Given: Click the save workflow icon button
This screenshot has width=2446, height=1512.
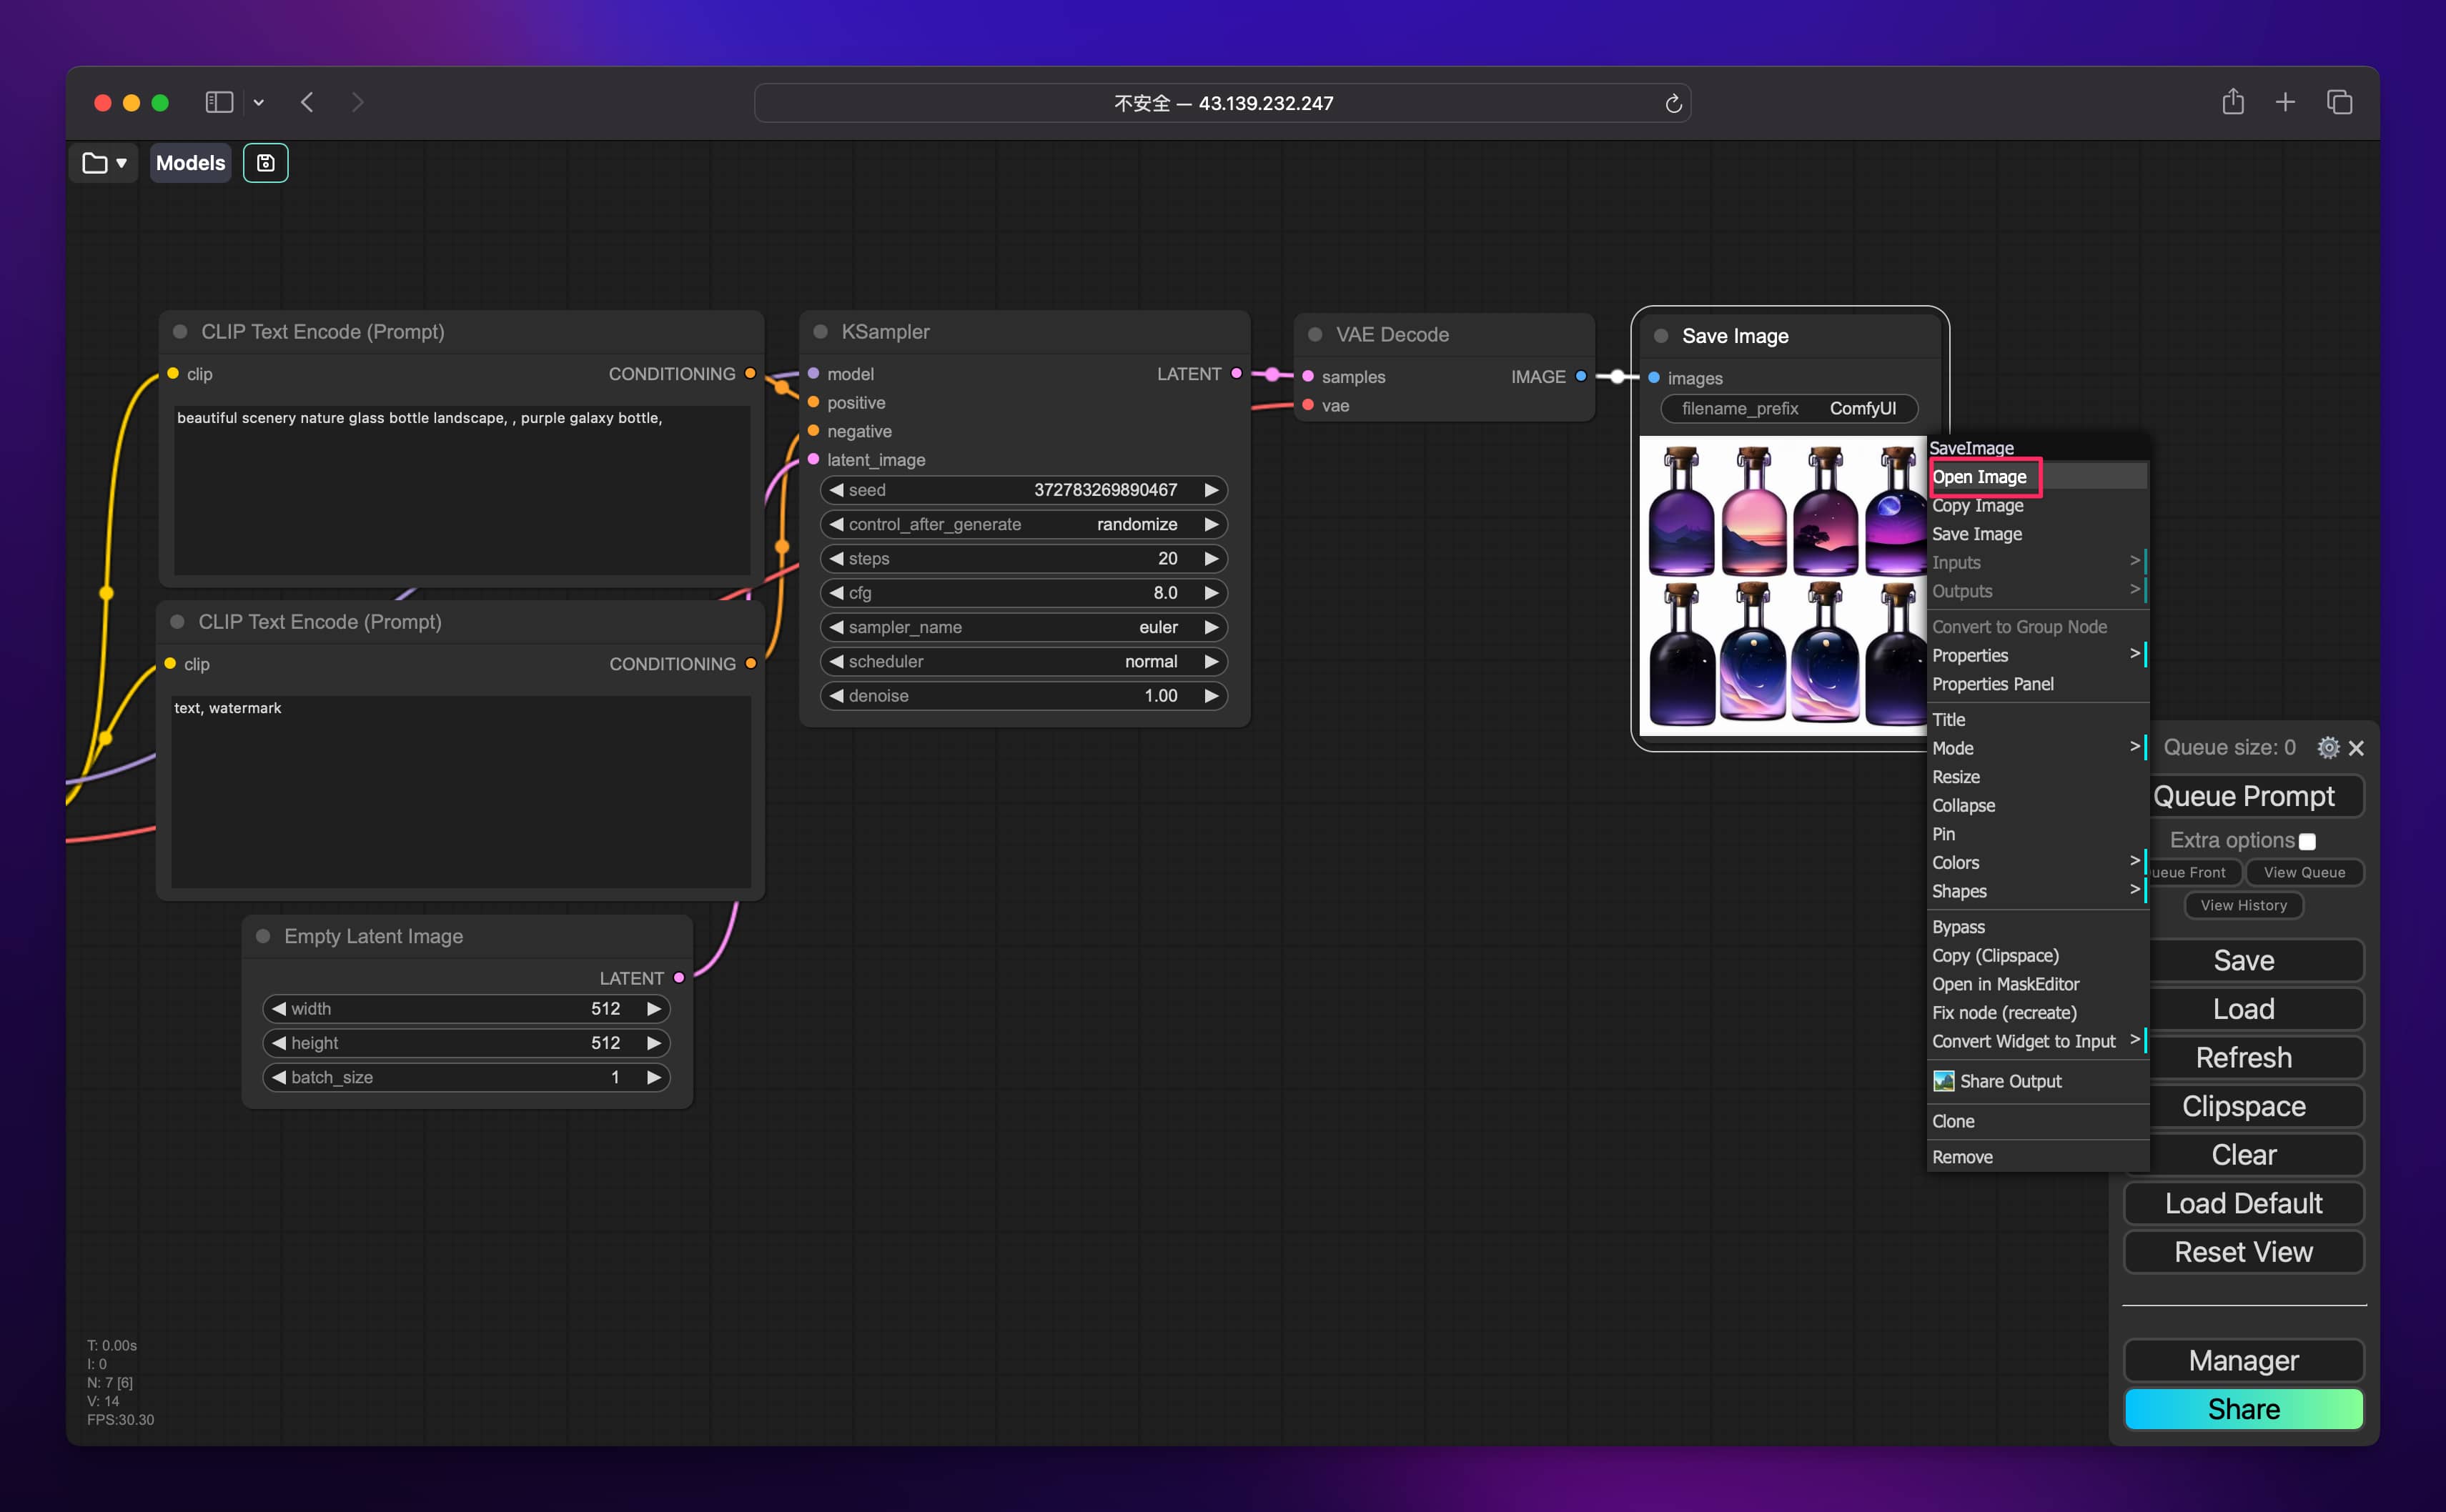Looking at the screenshot, I should click(x=265, y=163).
